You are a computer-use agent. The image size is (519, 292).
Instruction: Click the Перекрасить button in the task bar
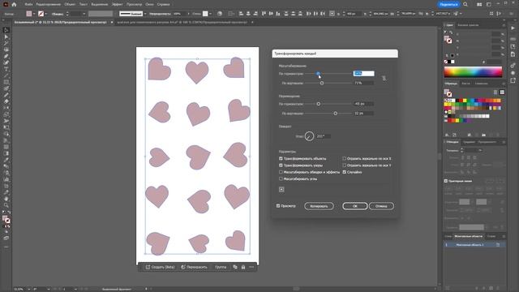coord(194,267)
